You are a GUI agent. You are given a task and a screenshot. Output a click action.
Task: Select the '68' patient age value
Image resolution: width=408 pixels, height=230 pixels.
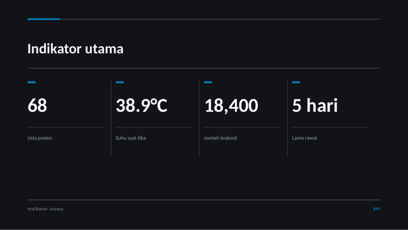click(37, 105)
